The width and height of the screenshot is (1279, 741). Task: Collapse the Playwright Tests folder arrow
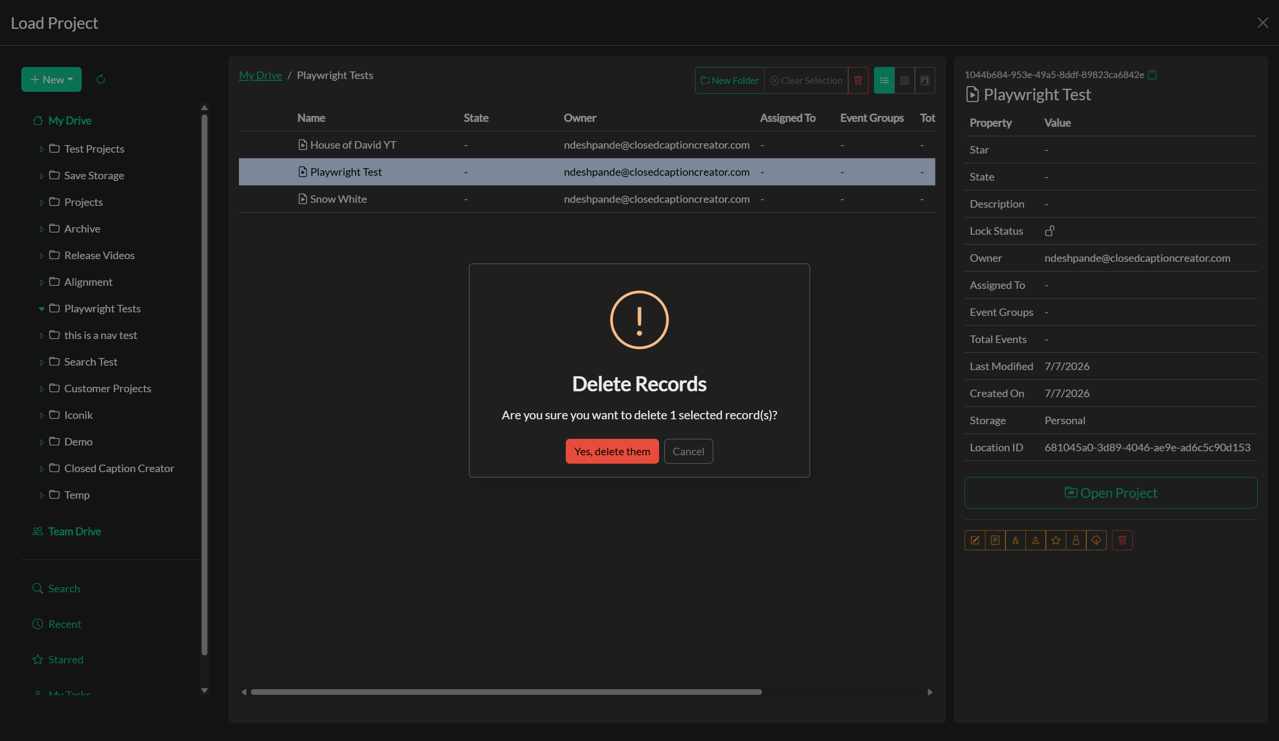(x=42, y=309)
